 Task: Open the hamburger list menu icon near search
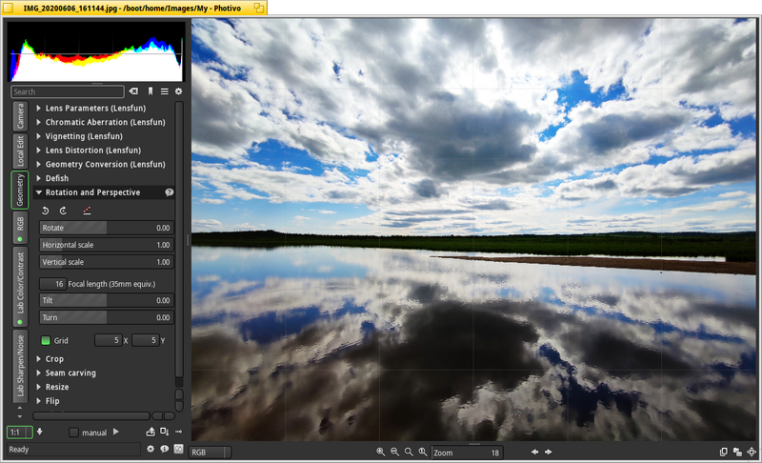click(x=165, y=91)
